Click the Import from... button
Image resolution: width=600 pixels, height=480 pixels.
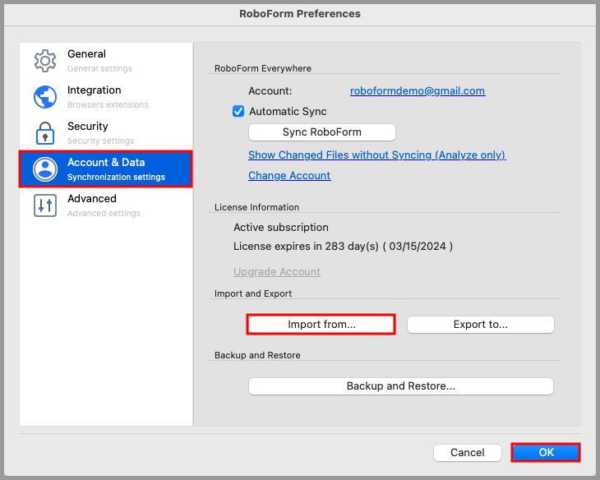[321, 325]
